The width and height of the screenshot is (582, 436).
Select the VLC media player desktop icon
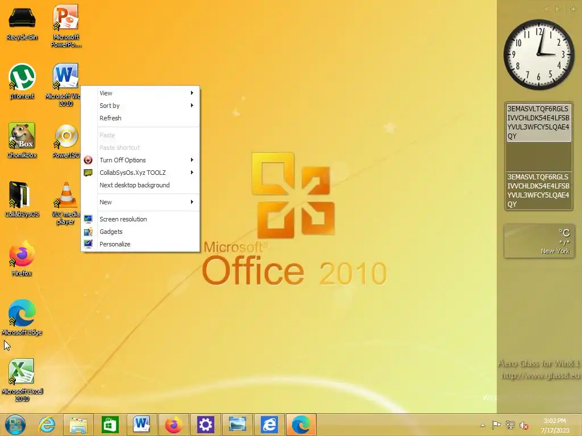66,203
